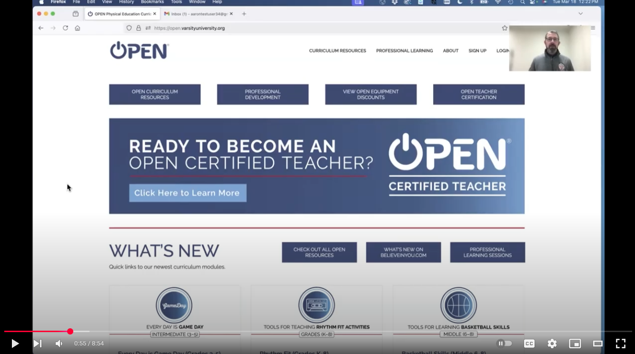Enter full screen mode
This screenshot has height=354, width=635.
click(x=621, y=344)
